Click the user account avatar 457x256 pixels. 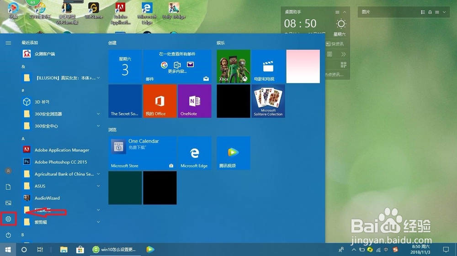pyautogui.click(x=8, y=171)
